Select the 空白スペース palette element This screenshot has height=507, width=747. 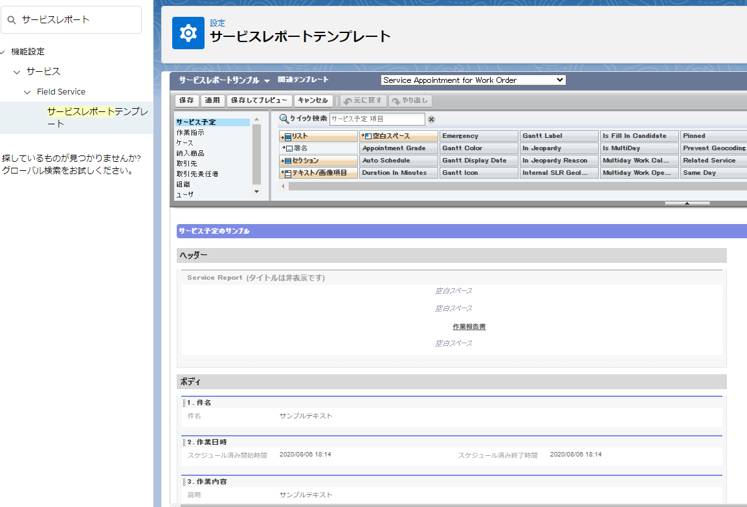tap(399, 136)
